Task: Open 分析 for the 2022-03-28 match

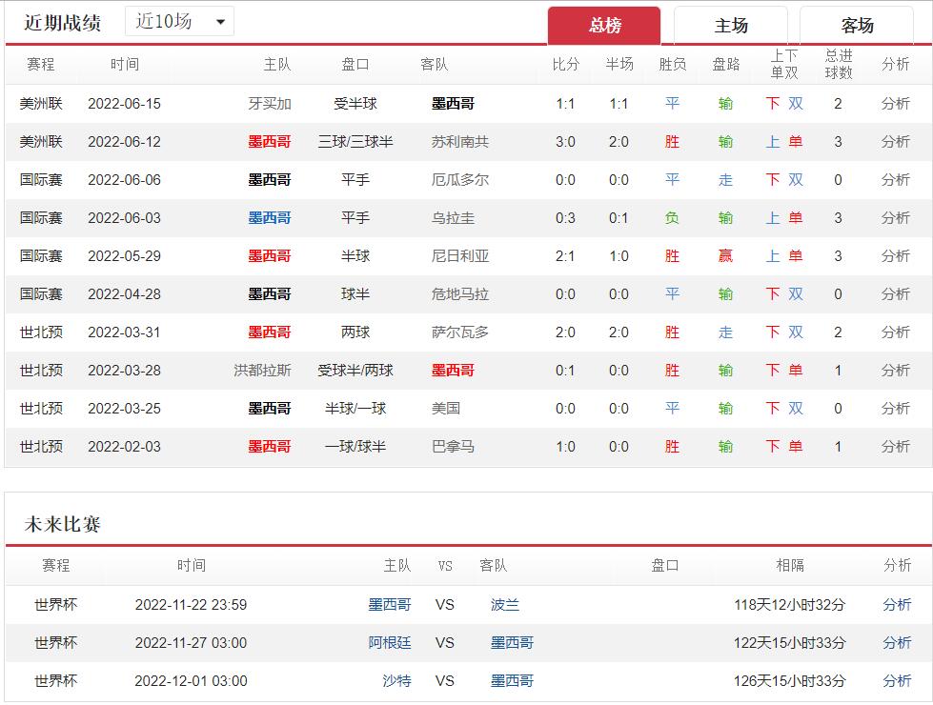Action: tap(895, 370)
